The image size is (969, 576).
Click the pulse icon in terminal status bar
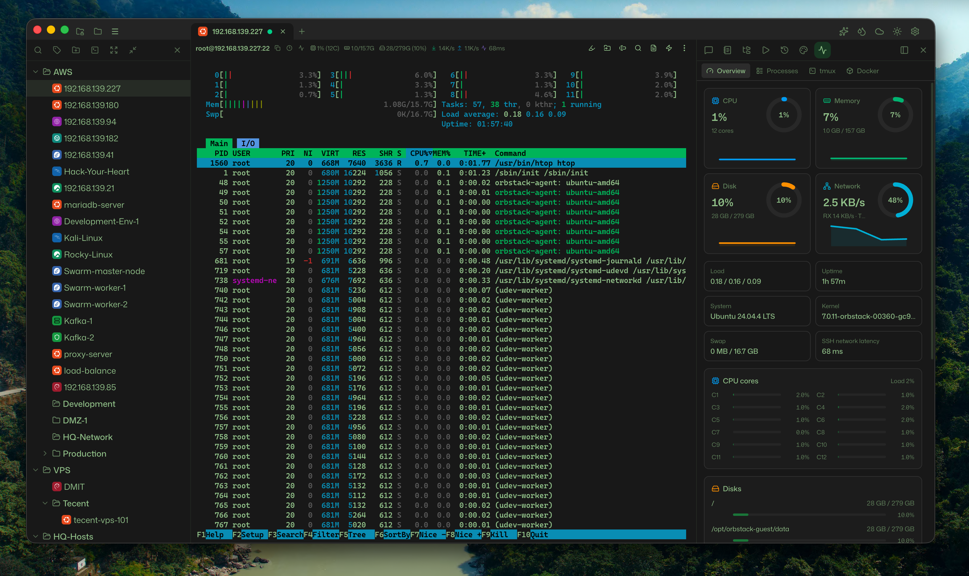point(301,48)
